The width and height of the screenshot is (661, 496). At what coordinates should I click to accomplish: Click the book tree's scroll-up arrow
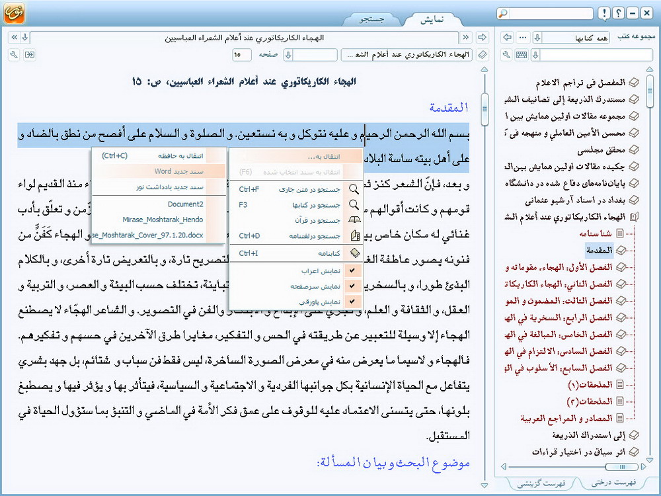click(650, 69)
